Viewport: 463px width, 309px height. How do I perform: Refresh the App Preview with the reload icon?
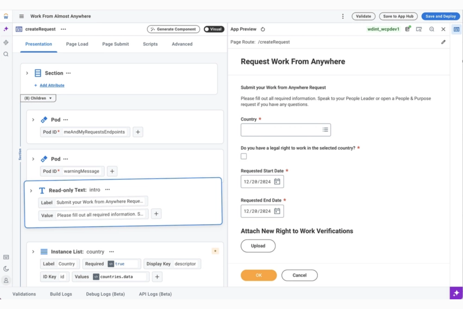click(x=263, y=29)
